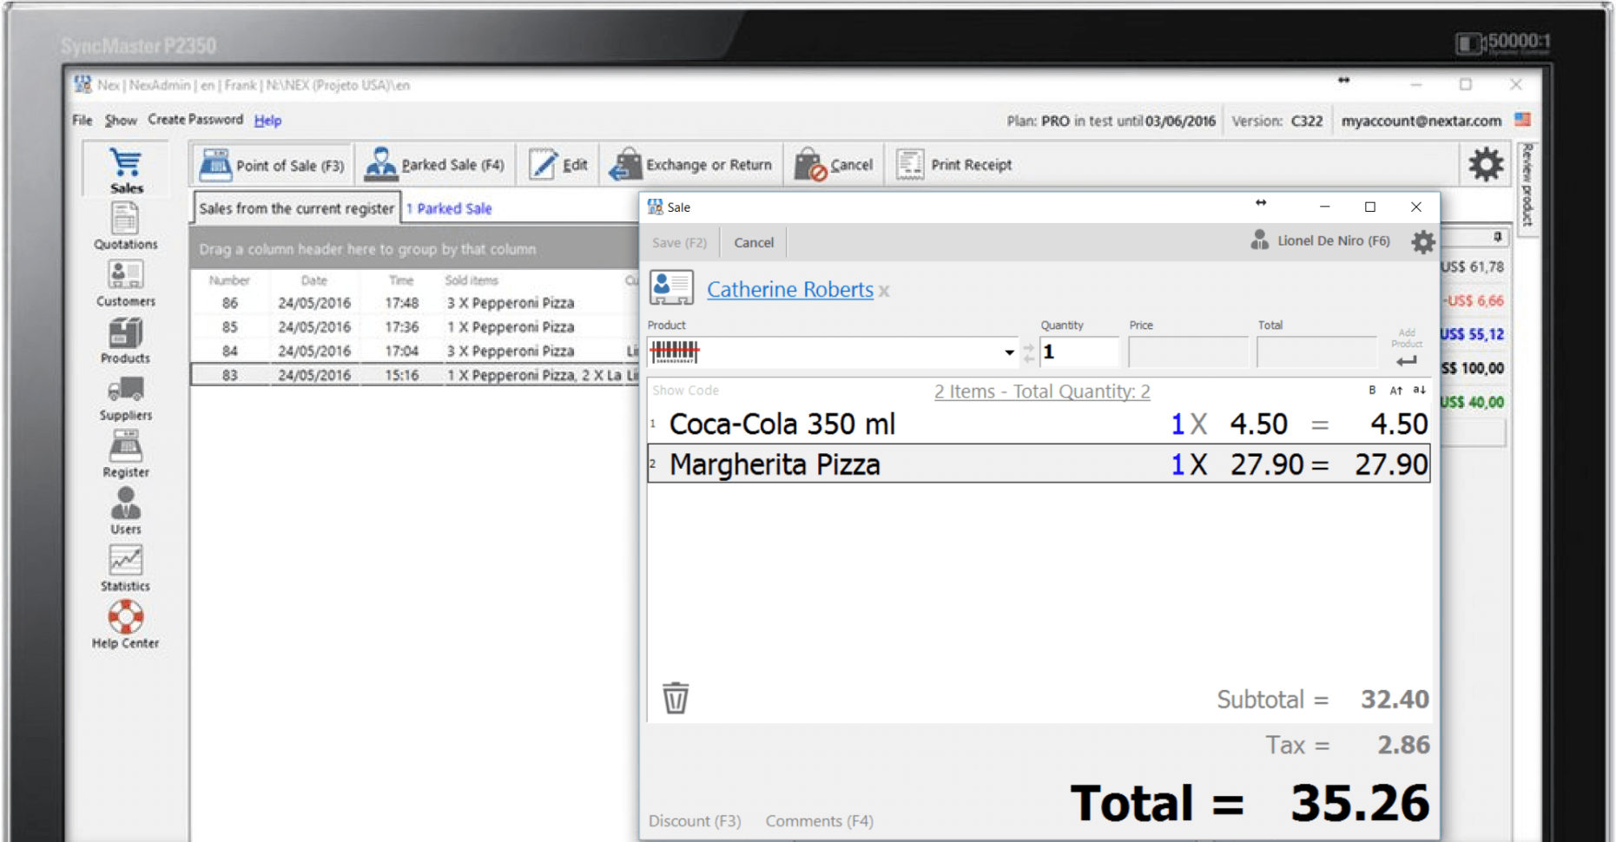Open the Show menu
1616x842 pixels.
[121, 120]
